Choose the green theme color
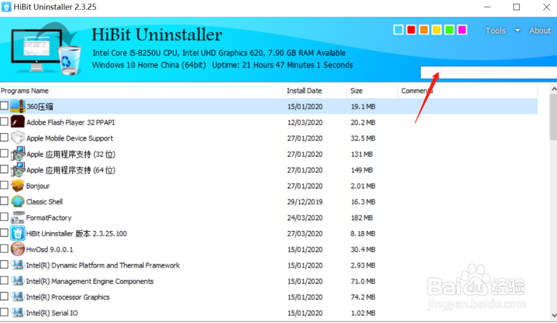Image resolution: width=557 pixels, height=323 pixels. [x=449, y=30]
